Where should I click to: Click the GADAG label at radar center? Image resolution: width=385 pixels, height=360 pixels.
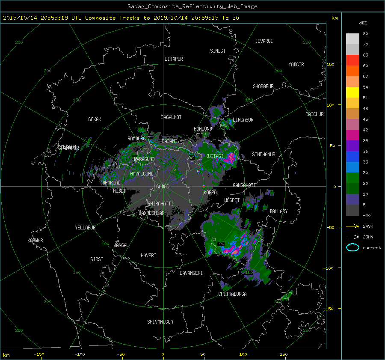pos(163,187)
